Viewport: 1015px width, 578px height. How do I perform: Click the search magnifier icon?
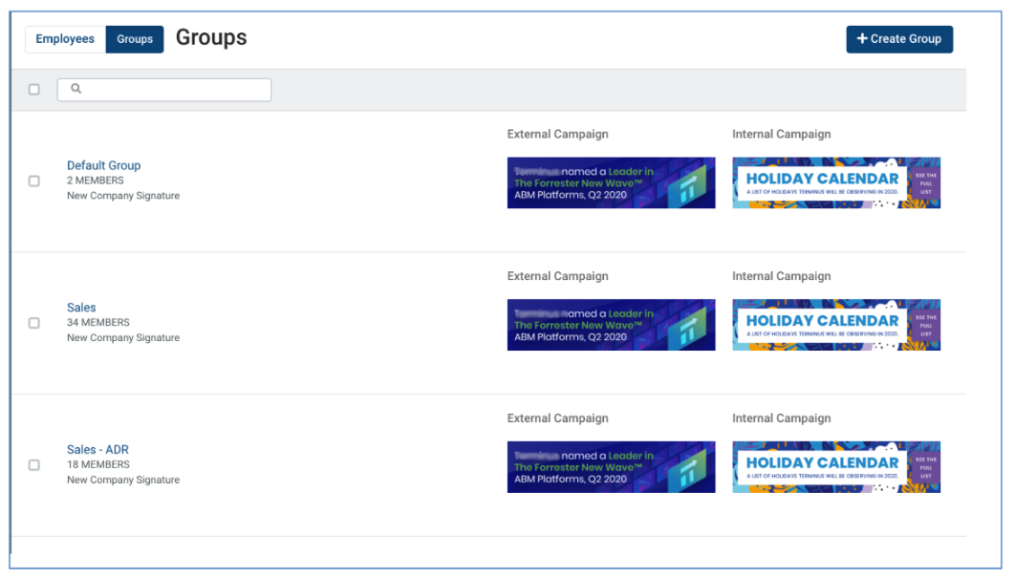[x=76, y=89]
